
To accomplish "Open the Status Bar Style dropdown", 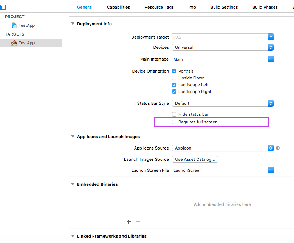I will (223, 103).
